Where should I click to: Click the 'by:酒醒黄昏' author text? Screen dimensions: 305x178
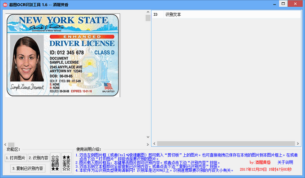[260, 162]
